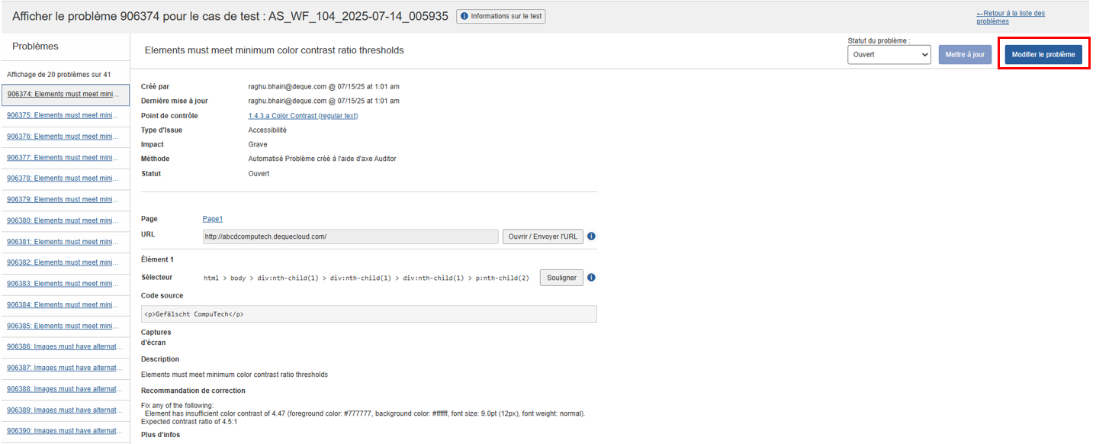This screenshot has width=1096, height=444.
Task: Open issue 906390 in the sidebar list
Action: tap(64, 431)
